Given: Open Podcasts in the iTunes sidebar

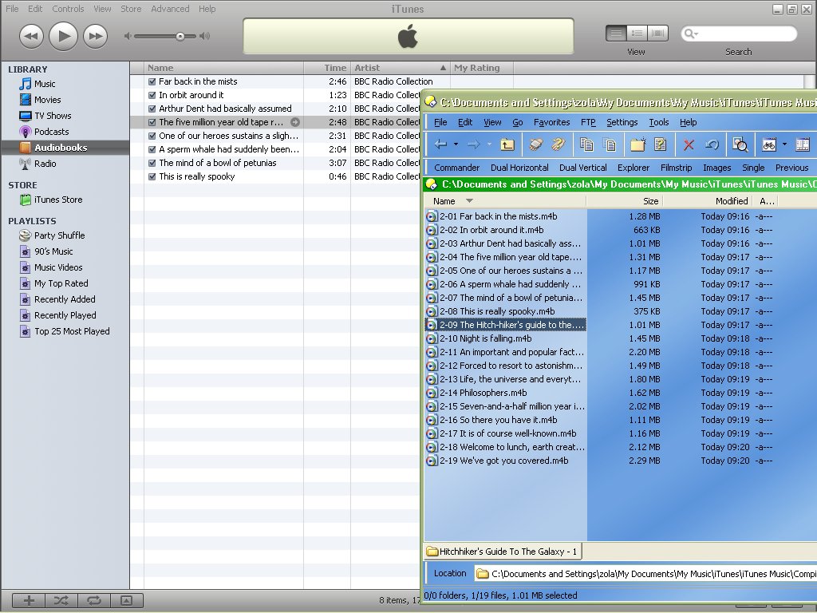Looking at the screenshot, I should coord(51,132).
